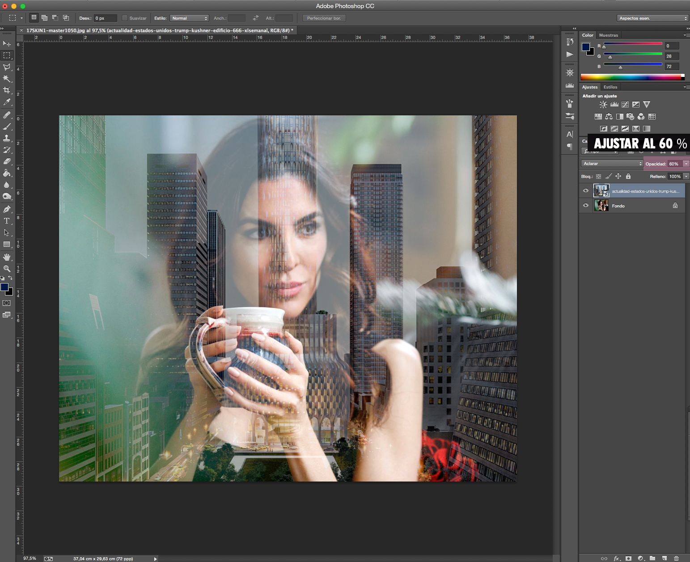The width and height of the screenshot is (690, 562).
Task: Select the Pen tool
Action: click(7, 209)
